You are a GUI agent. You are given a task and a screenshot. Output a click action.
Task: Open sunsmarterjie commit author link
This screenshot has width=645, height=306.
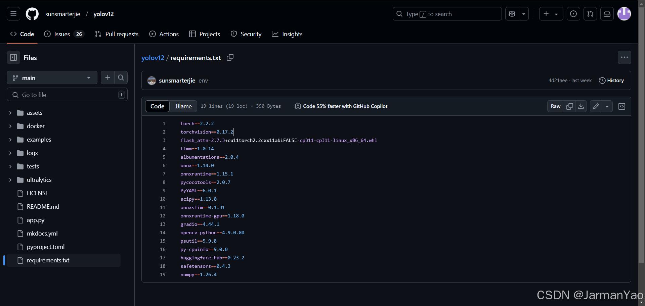pos(177,81)
